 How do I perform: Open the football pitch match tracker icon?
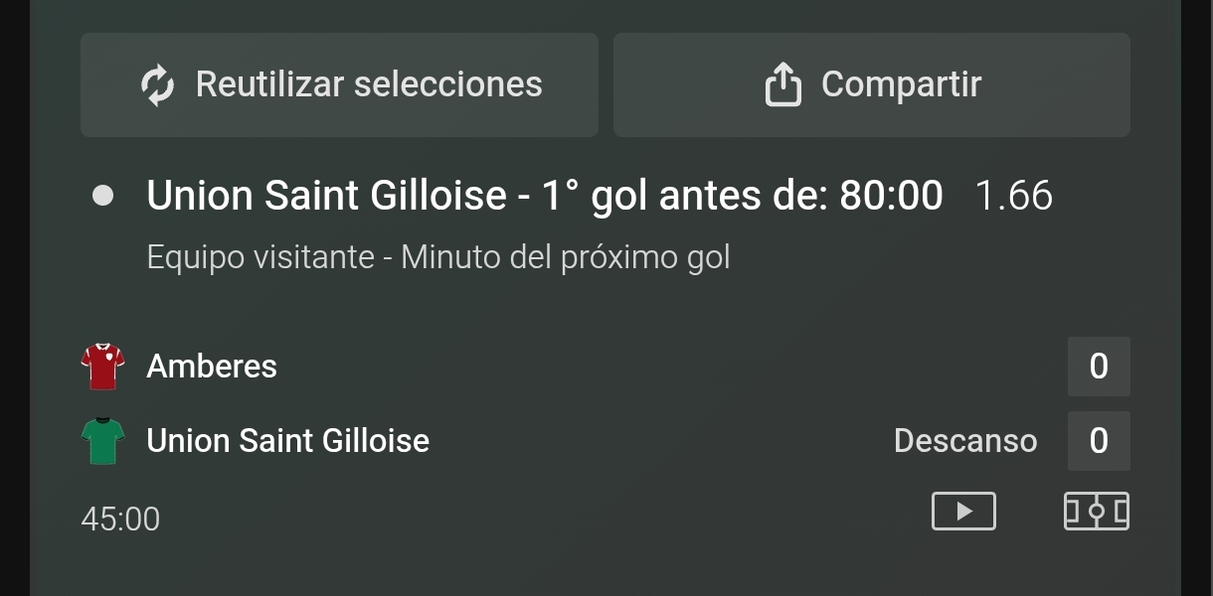(x=1097, y=512)
